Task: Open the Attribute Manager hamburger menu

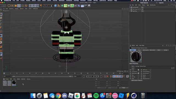Action: [130, 45]
